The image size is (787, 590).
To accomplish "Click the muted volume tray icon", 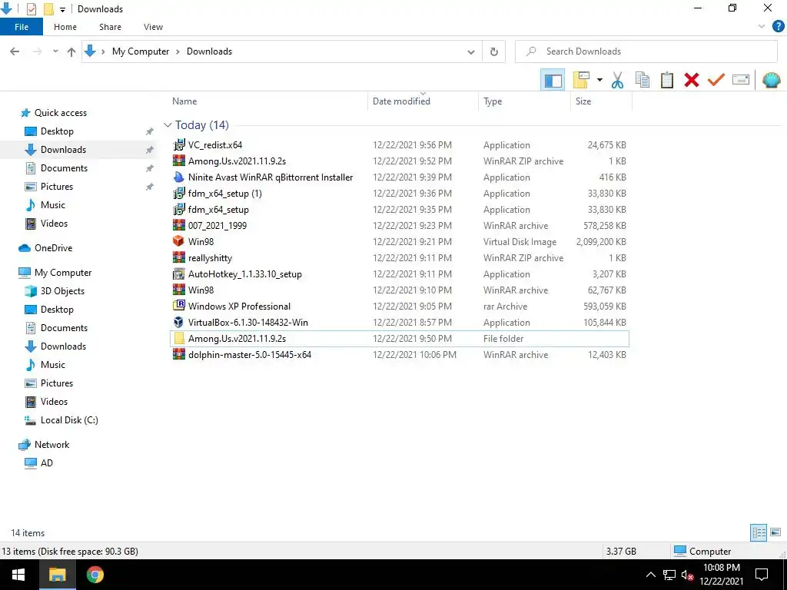I will coord(687,575).
